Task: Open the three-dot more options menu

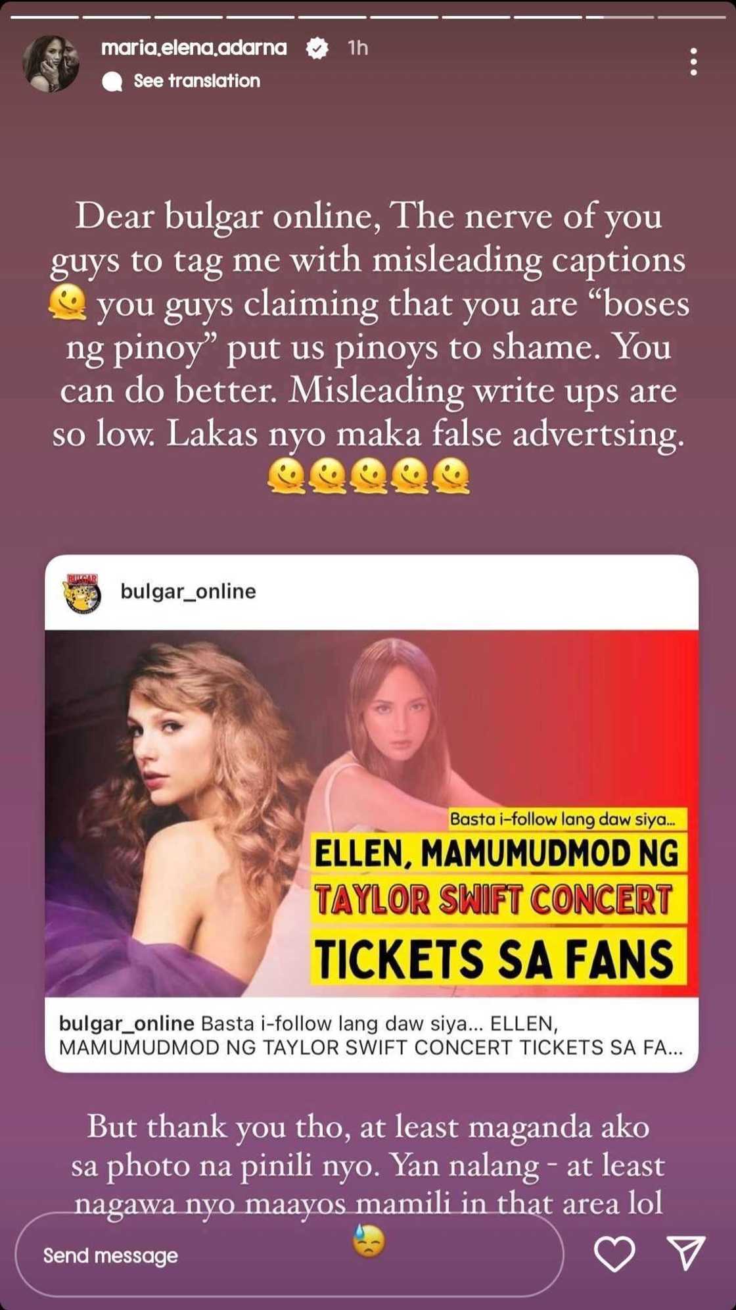Action: tap(693, 62)
